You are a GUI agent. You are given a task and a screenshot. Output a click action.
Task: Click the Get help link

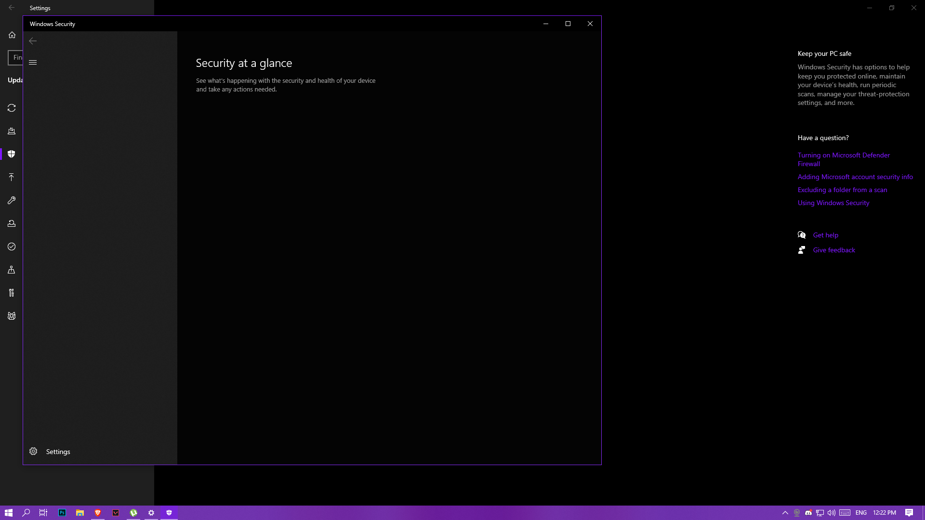click(825, 235)
